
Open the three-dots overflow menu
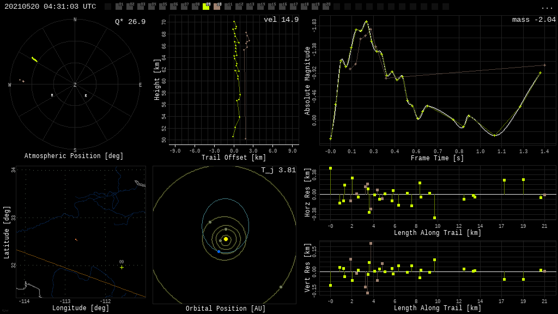(547, 7)
